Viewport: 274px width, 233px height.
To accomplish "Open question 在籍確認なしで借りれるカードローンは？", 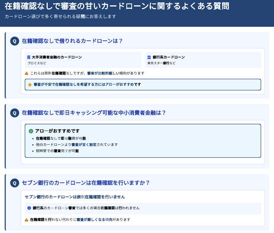I will pyautogui.click(x=72, y=41).
